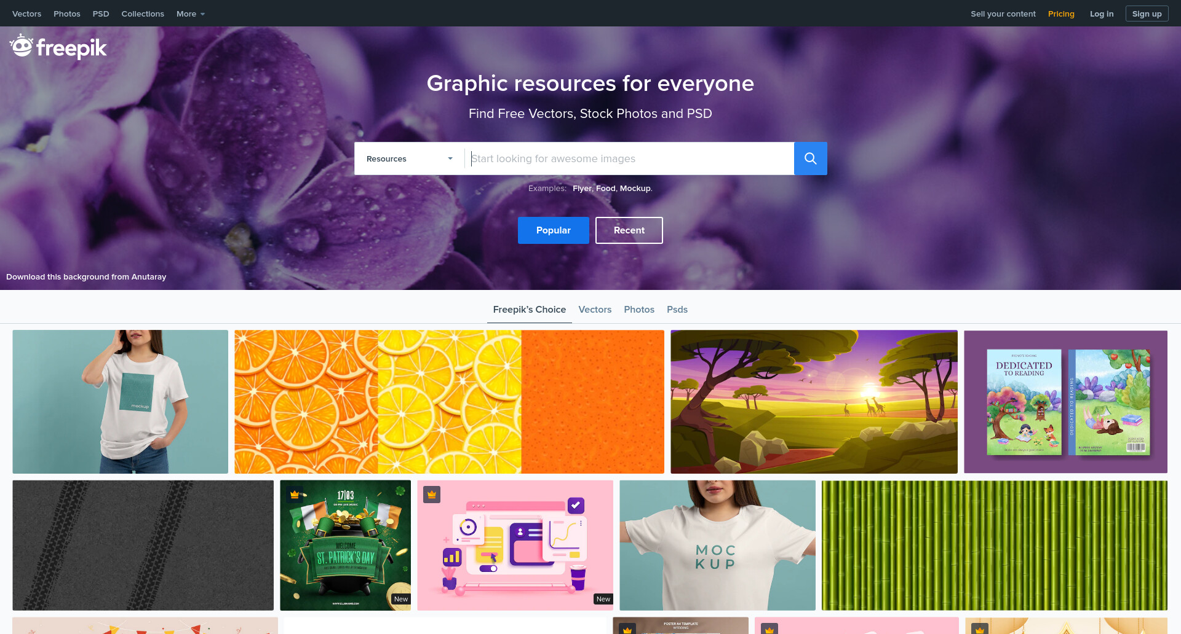
Task: Click the New badge on pink dashboard illustration
Action: [x=603, y=599]
